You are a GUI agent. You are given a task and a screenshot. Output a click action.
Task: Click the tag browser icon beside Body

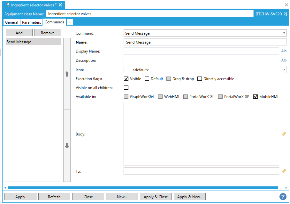(284, 134)
